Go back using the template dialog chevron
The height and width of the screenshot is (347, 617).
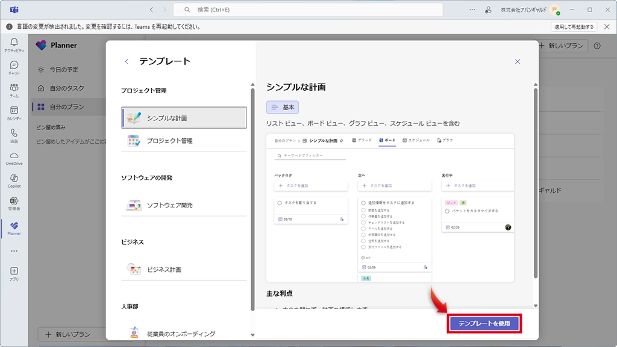(x=127, y=61)
